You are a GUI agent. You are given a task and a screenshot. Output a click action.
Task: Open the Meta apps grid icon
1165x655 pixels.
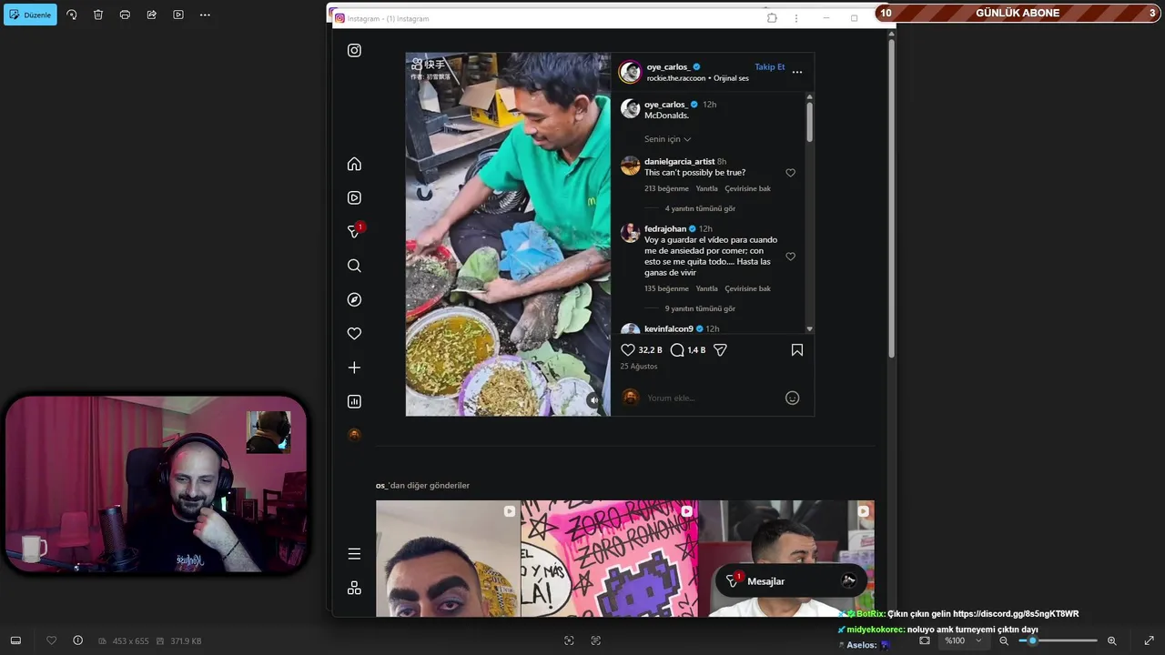coord(354,588)
